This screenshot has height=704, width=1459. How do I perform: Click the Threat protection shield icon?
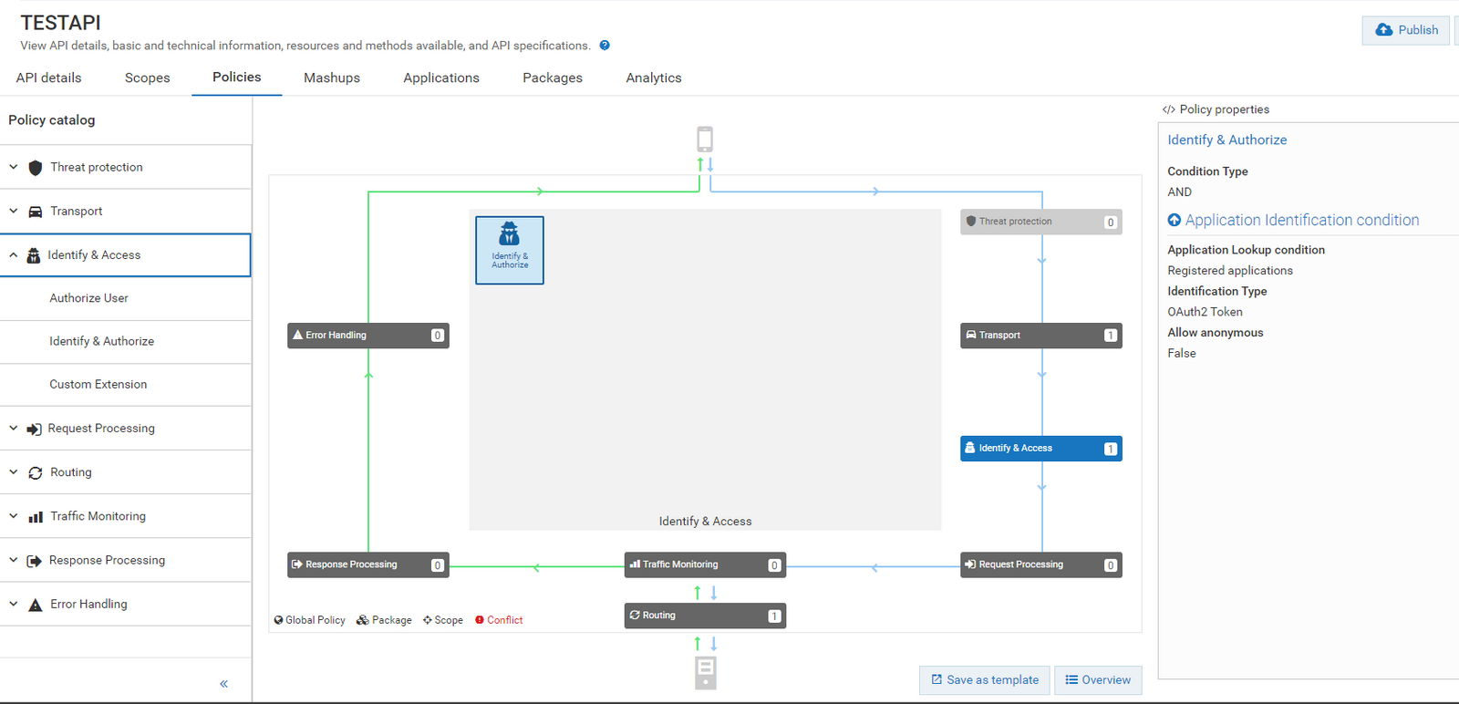pyautogui.click(x=36, y=168)
